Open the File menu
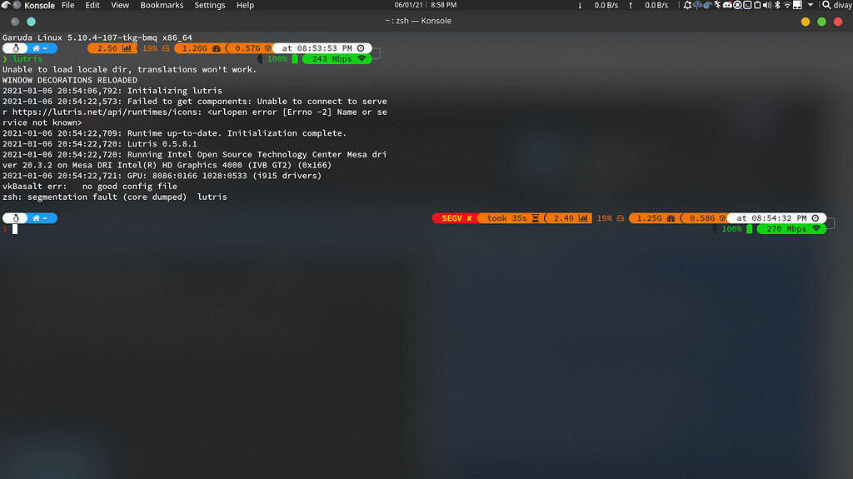The image size is (853, 479). coord(67,5)
